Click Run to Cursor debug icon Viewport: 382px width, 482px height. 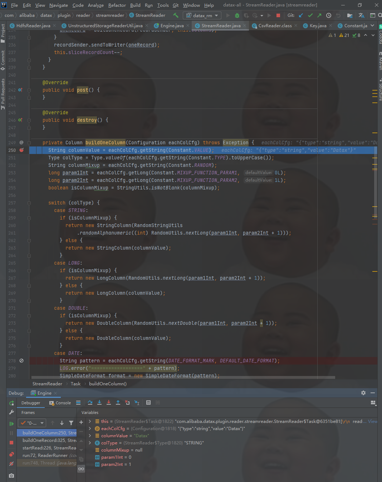137,403
